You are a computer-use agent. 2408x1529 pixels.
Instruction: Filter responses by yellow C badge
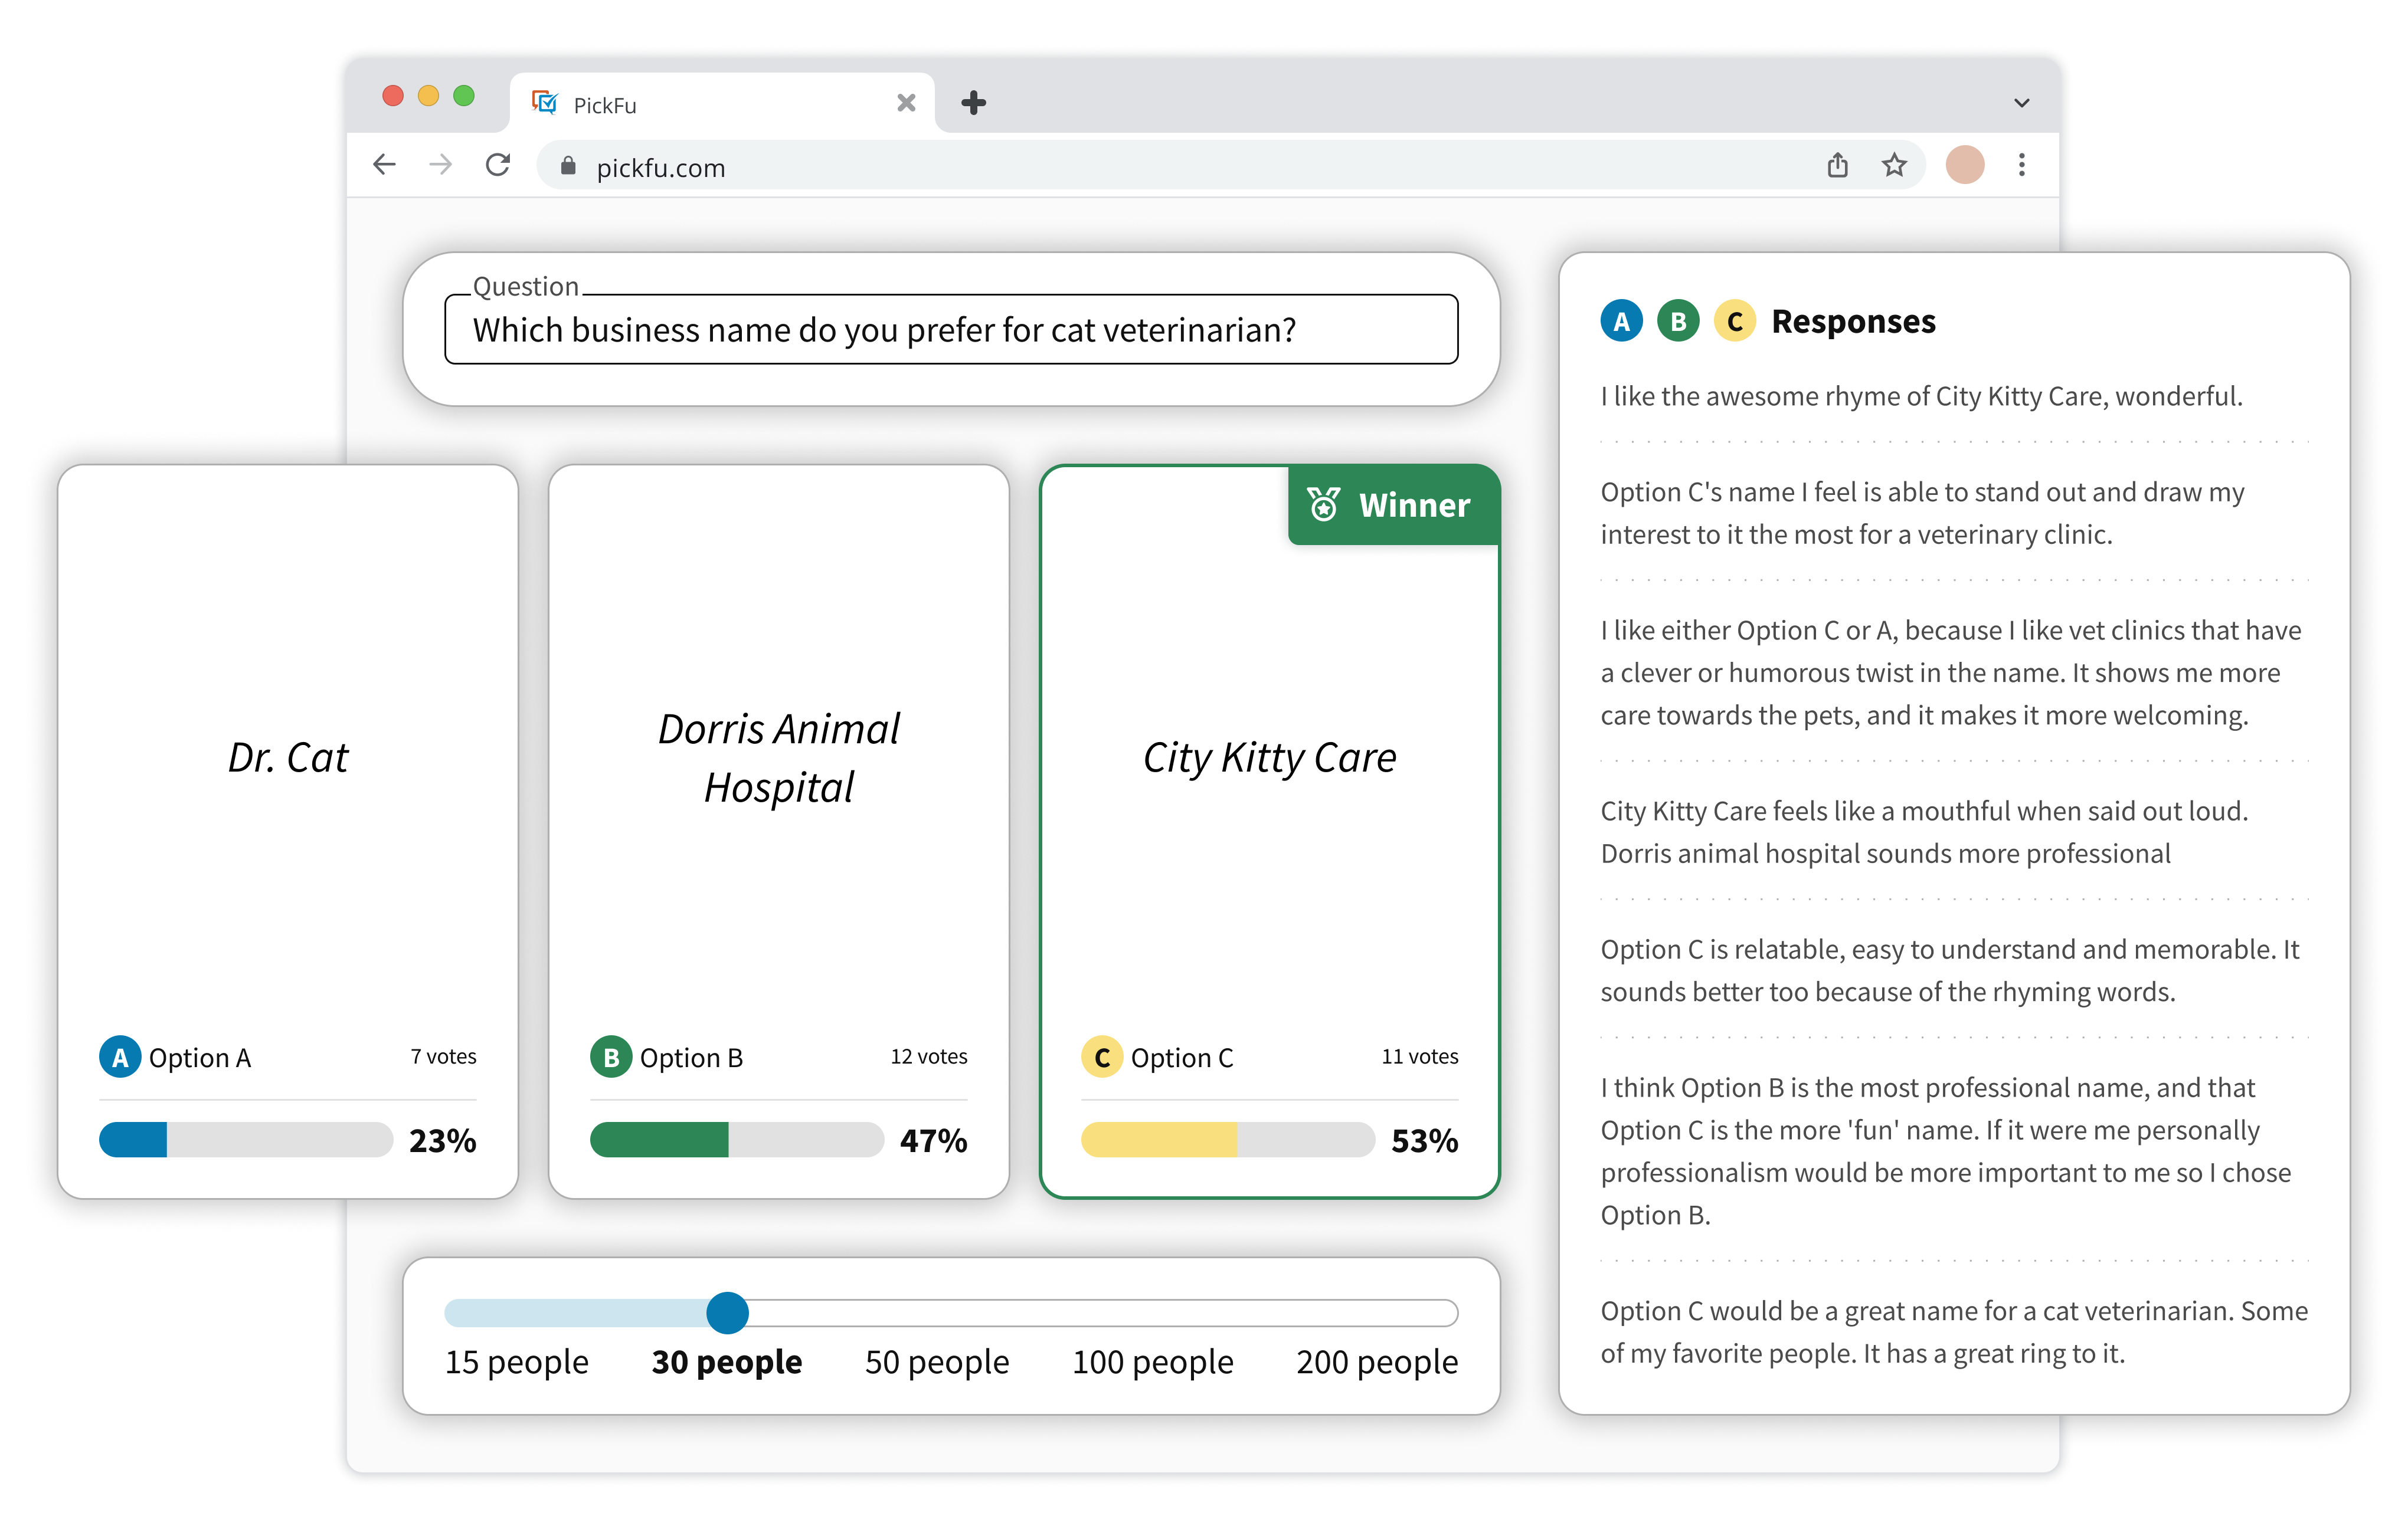1735,322
